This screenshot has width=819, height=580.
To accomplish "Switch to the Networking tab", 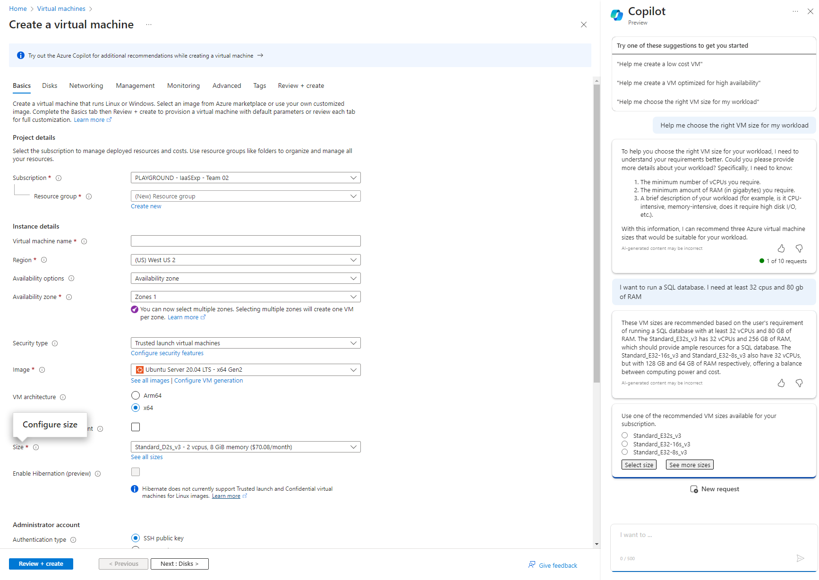I will click(x=86, y=85).
